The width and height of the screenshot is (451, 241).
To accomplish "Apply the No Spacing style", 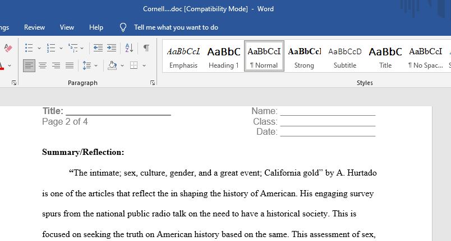I will pos(426,56).
